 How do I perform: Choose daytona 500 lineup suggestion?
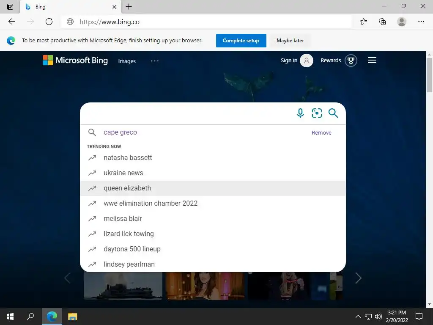(x=213, y=249)
